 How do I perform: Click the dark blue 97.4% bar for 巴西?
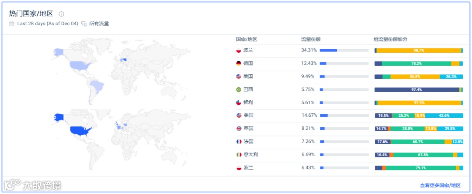pos(417,89)
